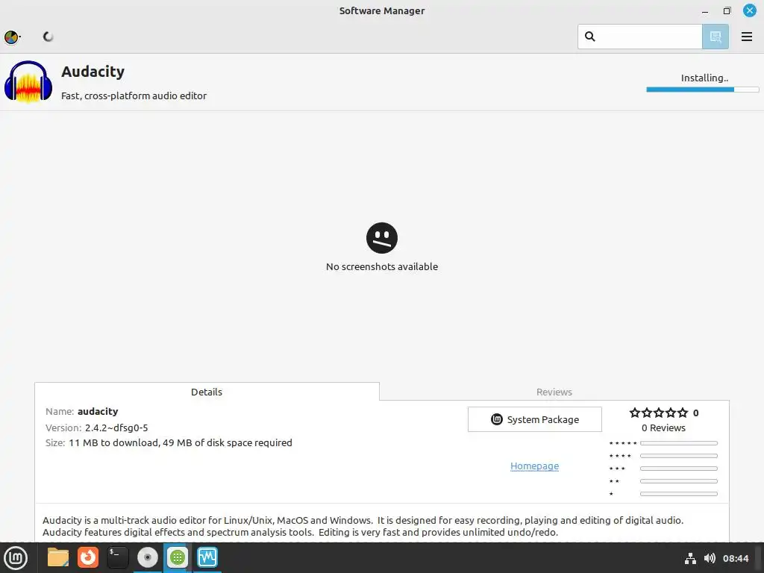The width and height of the screenshot is (764, 573).
Task: Click the one-star review bar
Action: click(x=679, y=494)
